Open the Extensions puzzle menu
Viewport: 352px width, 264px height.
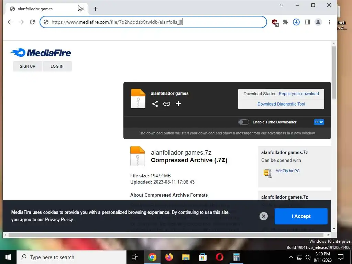285,22
